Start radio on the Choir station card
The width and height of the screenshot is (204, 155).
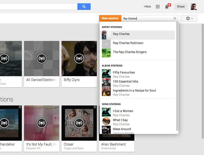[4, 59]
